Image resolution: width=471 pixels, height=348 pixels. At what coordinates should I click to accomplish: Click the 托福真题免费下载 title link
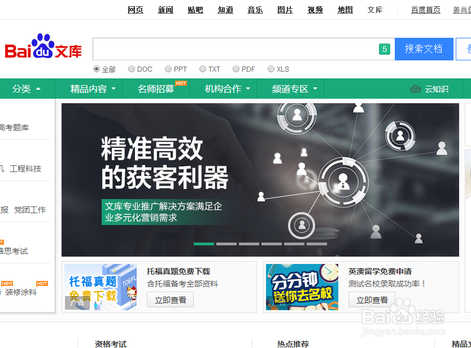(x=178, y=271)
